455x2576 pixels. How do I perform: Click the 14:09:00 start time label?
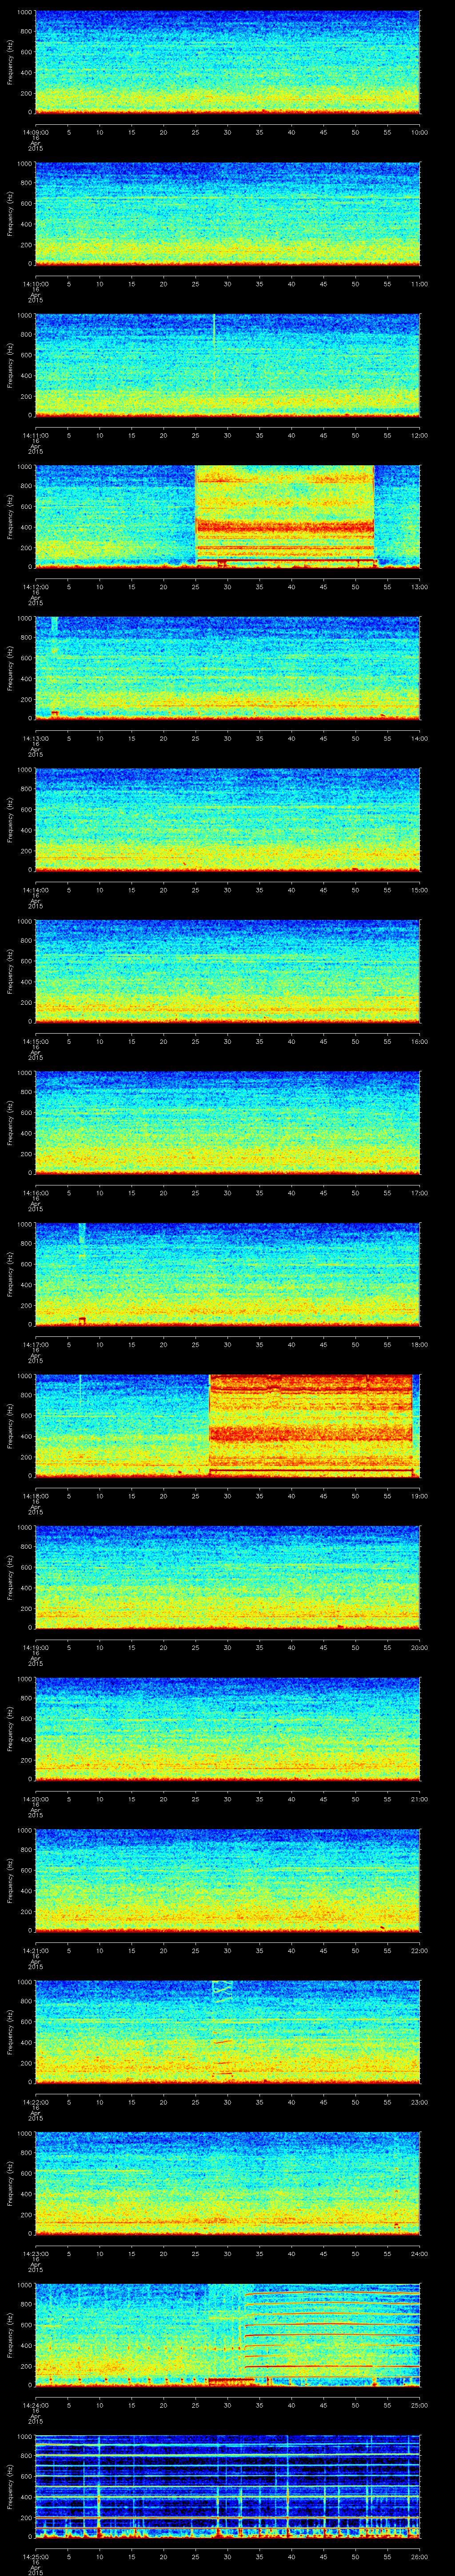(35, 132)
